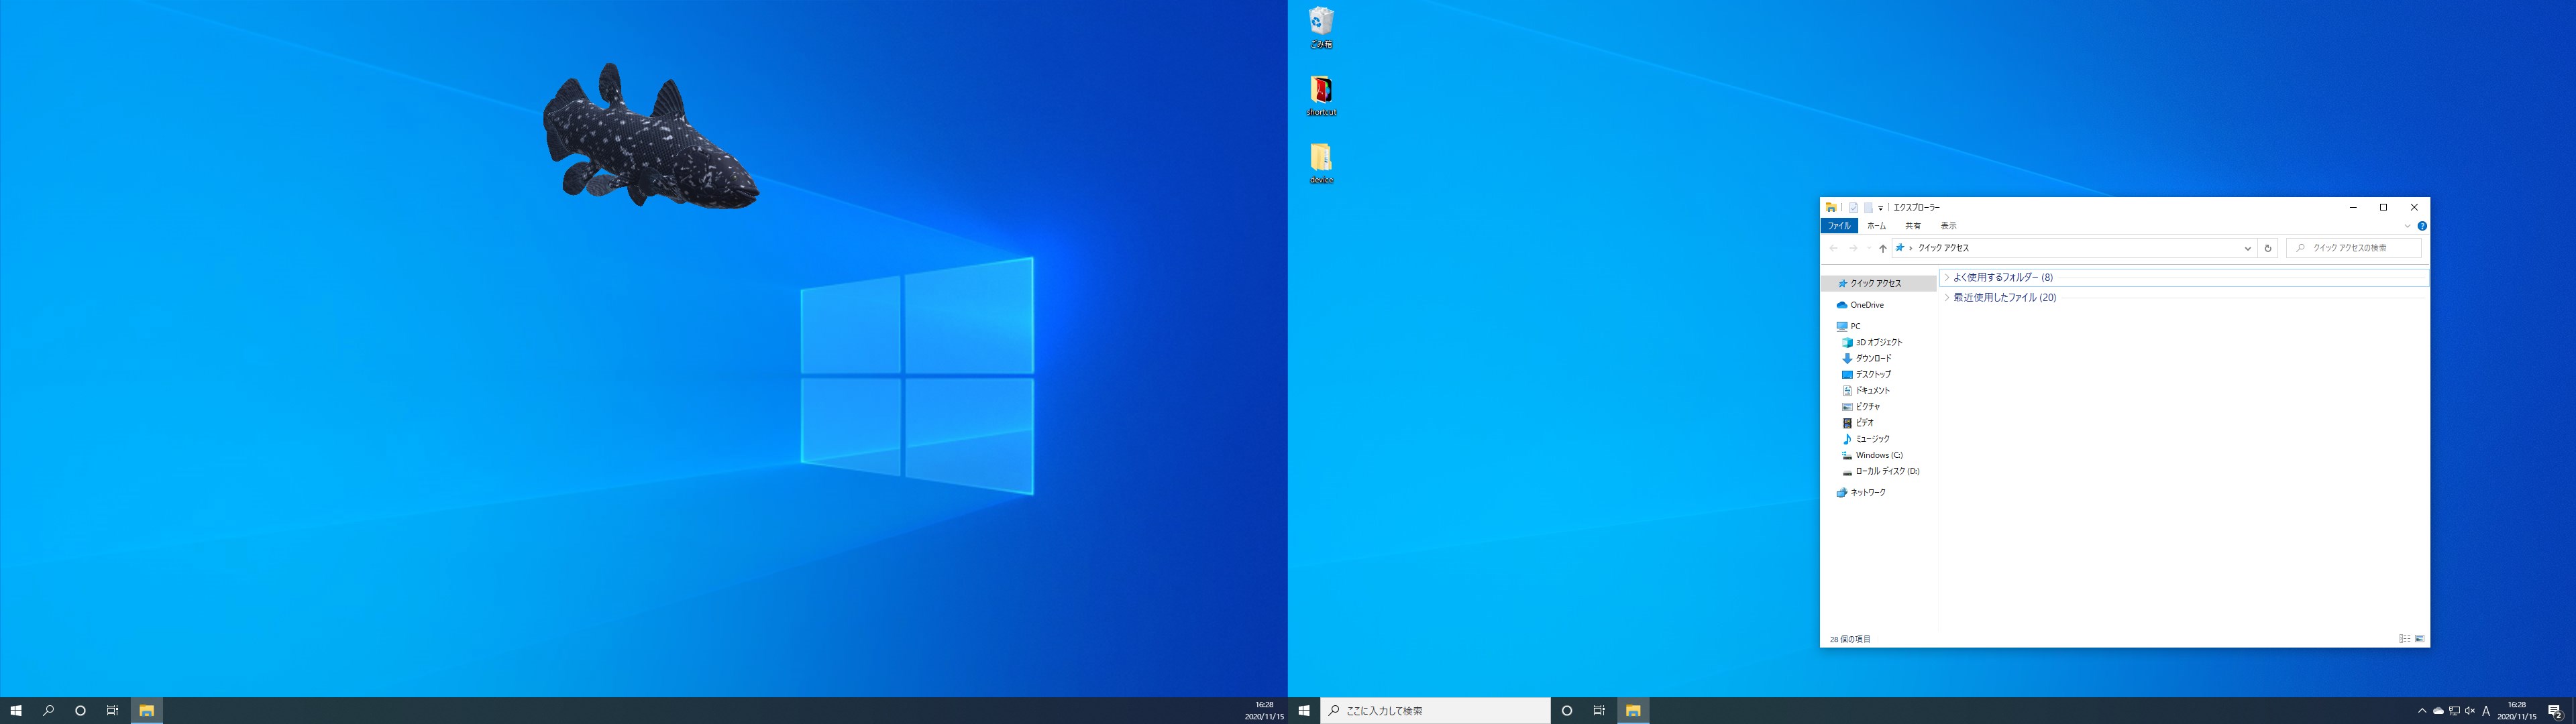Click the refresh button beside the address bar
Screen dimensions: 2576x724
pos(2268,248)
